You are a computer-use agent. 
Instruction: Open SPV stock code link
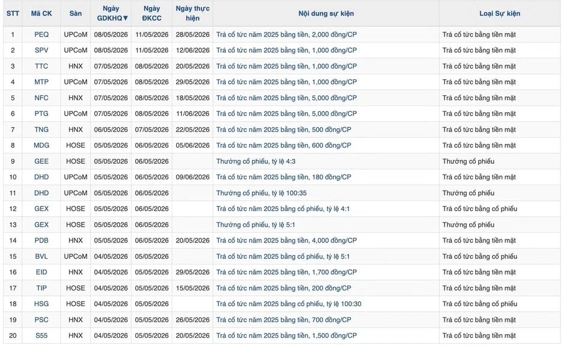click(41, 50)
